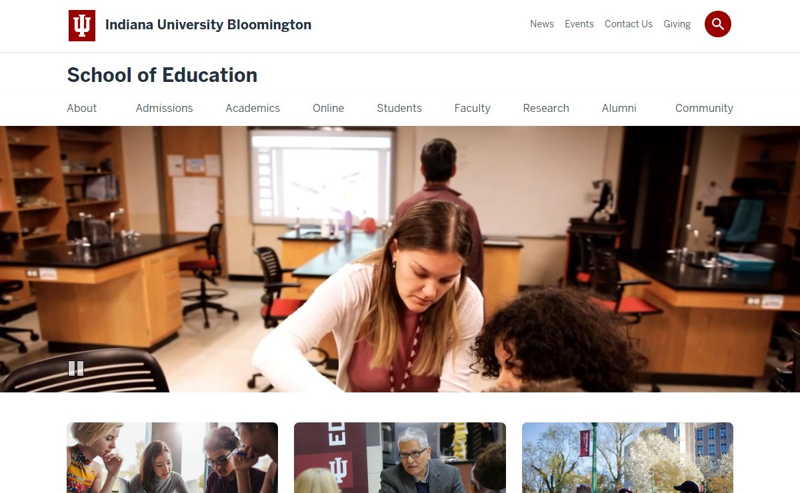Expand the Students navigation item
Image resolution: width=800 pixels, height=493 pixels.
pos(399,108)
